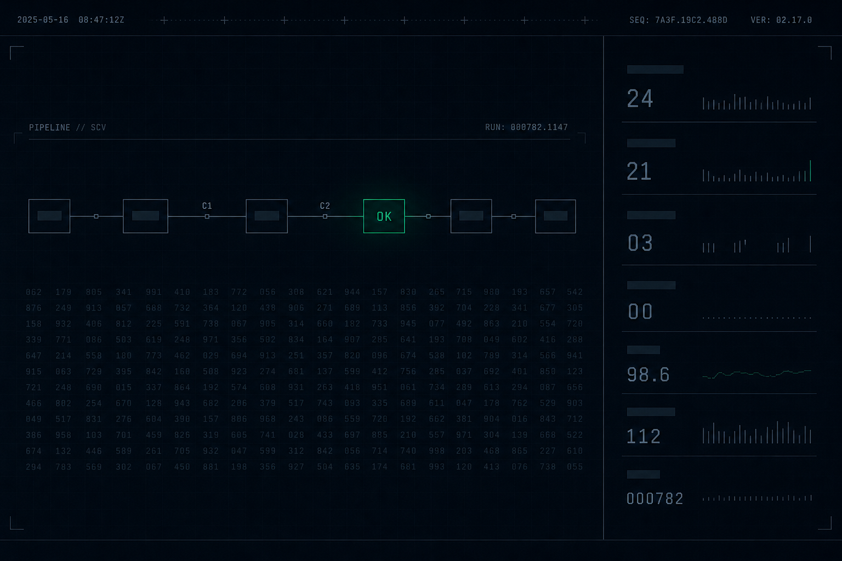Click grid cell 055
The image size is (842, 561).
[x=574, y=467]
